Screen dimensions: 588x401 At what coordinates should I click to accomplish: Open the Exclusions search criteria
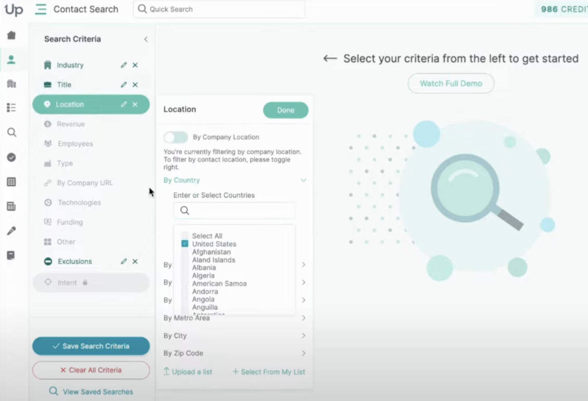tap(75, 261)
